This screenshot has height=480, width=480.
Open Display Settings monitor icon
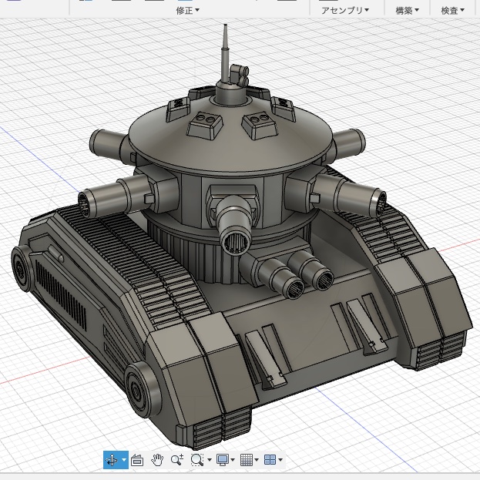pos(222,459)
